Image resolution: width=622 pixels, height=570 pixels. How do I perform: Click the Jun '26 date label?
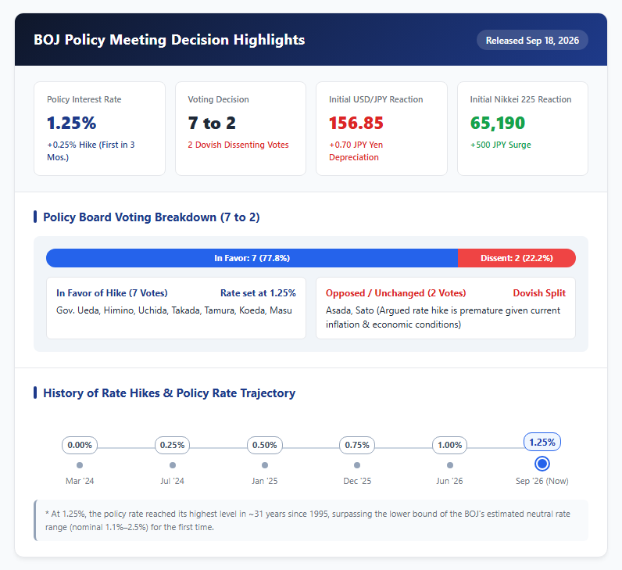point(449,481)
